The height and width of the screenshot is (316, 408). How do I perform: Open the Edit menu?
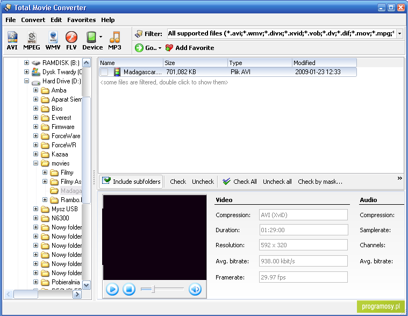click(x=56, y=20)
